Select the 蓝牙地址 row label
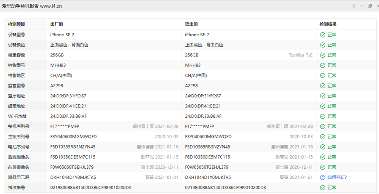 (16, 96)
